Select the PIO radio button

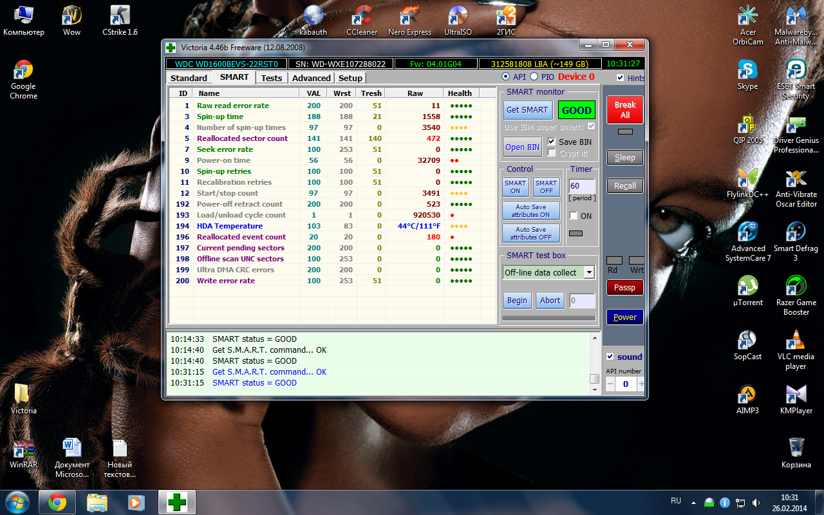click(534, 77)
